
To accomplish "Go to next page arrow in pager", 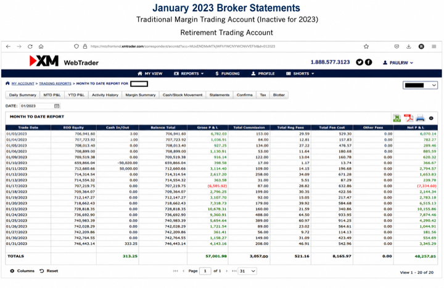I will (x=226, y=271).
